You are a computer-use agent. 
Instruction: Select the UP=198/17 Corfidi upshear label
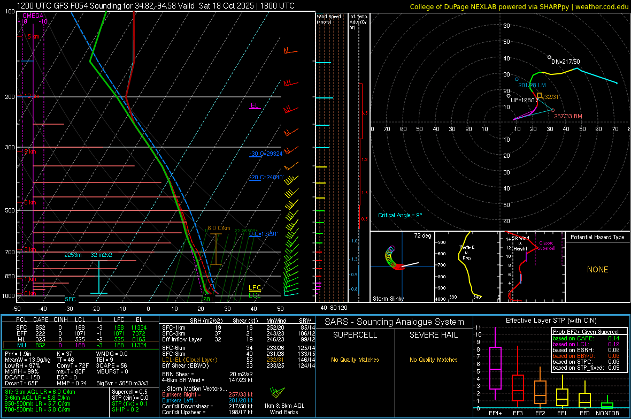pyautogui.click(x=525, y=100)
